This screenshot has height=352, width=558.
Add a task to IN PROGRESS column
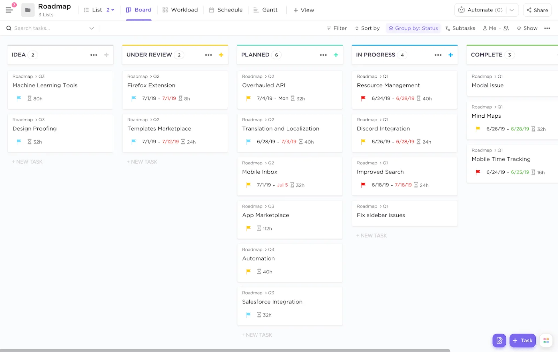point(451,55)
